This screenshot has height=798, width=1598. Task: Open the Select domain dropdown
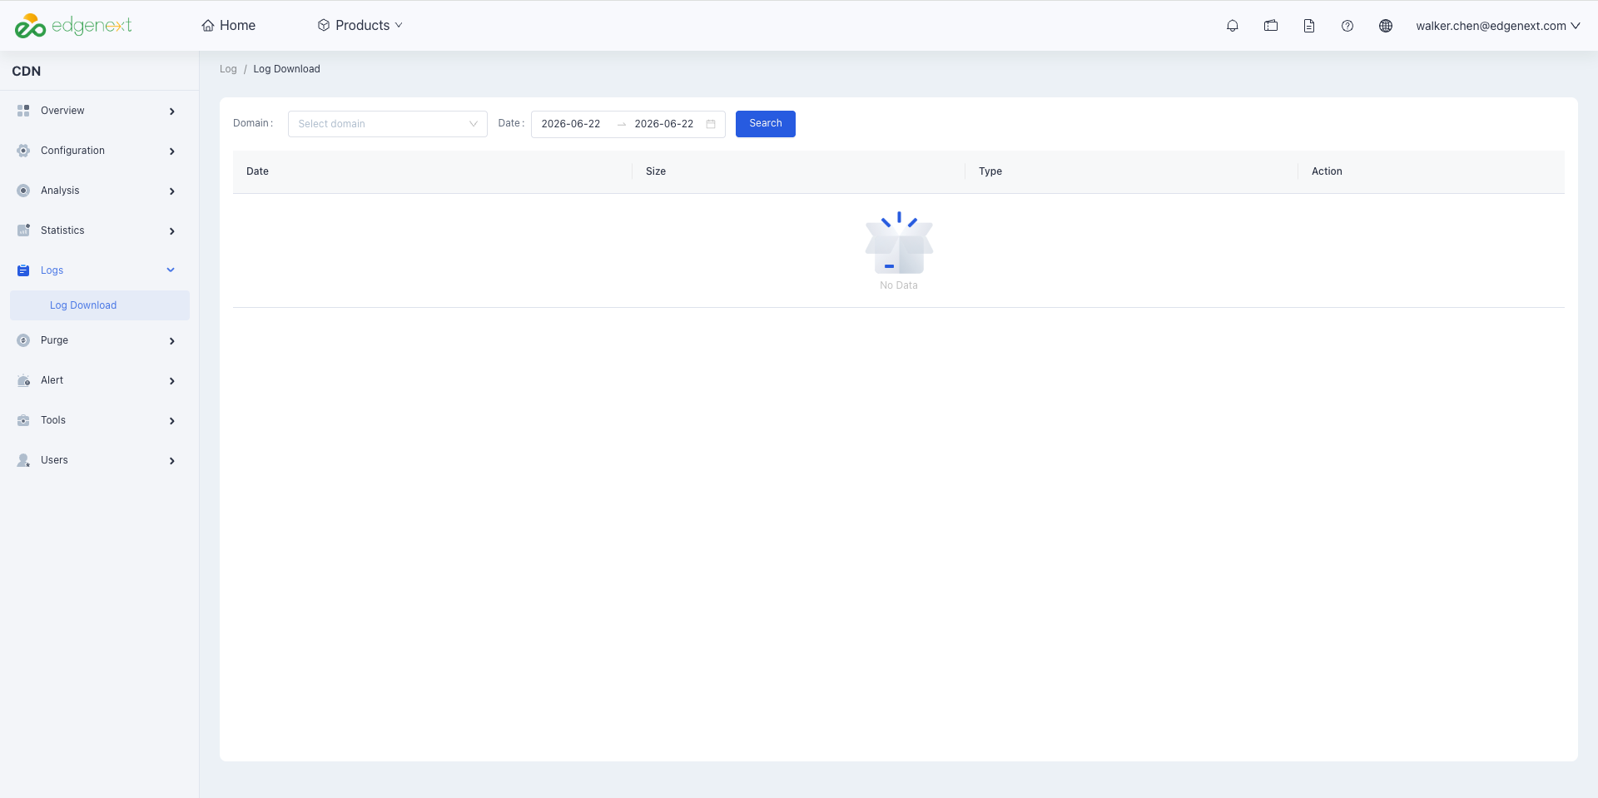pyautogui.click(x=388, y=124)
